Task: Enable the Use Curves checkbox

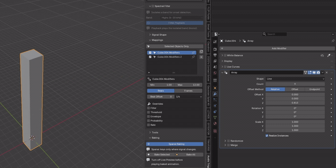Action: click(x=225, y=67)
